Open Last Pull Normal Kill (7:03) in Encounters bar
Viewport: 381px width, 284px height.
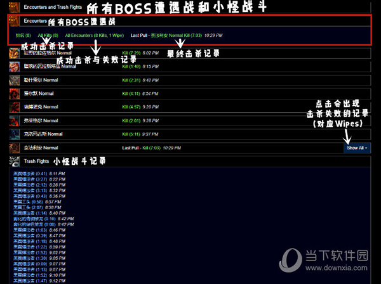177,35
